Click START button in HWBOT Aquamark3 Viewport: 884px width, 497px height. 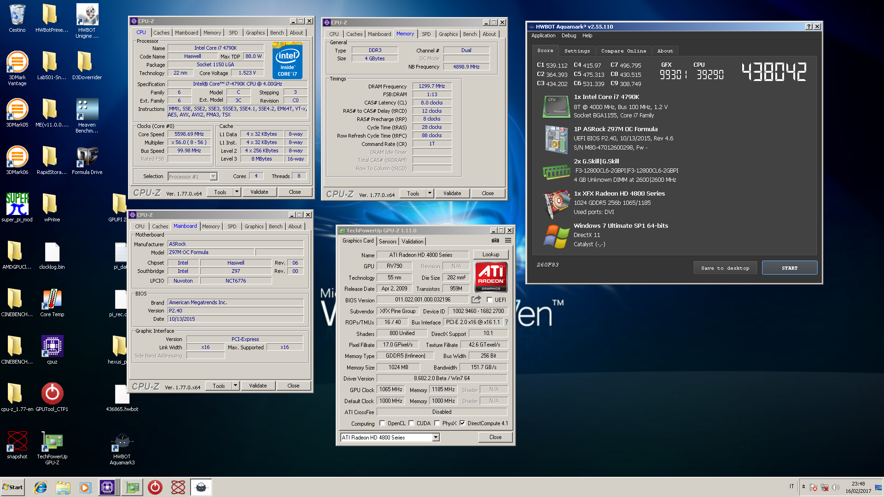[790, 268]
